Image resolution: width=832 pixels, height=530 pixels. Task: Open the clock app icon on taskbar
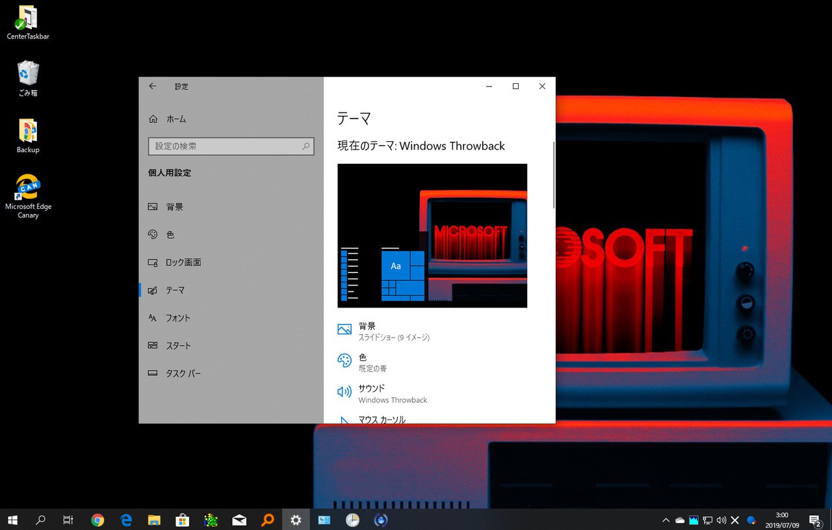(x=352, y=520)
